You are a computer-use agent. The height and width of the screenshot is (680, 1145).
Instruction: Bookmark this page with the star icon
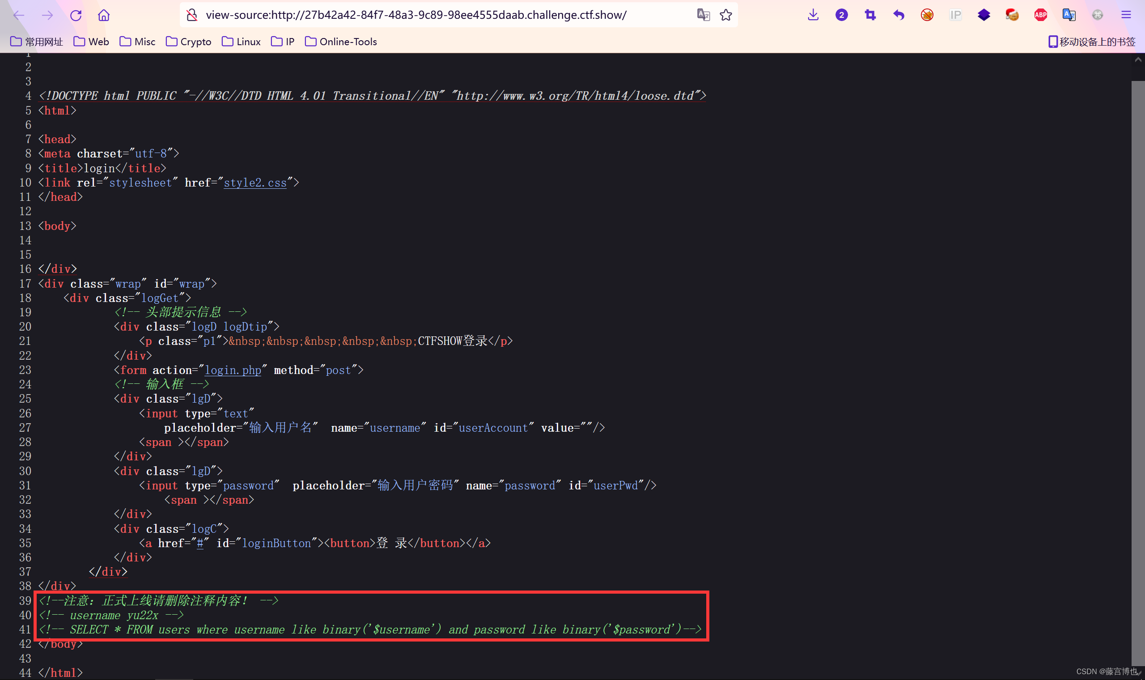[x=725, y=15]
